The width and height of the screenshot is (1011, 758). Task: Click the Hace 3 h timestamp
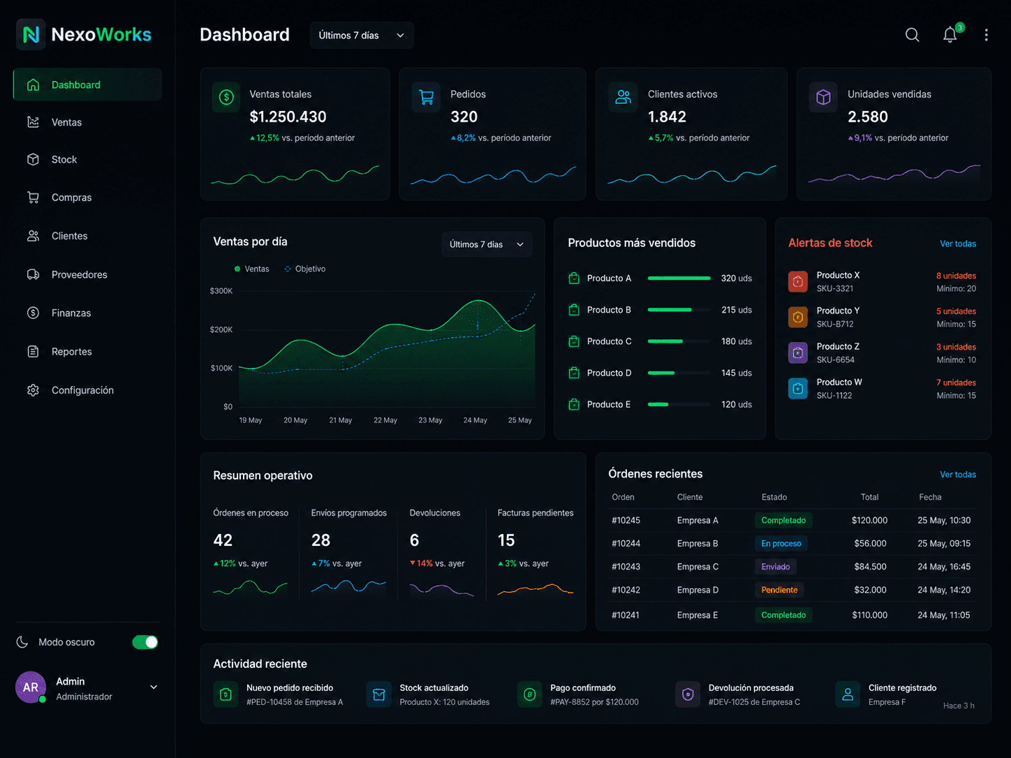(x=959, y=706)
